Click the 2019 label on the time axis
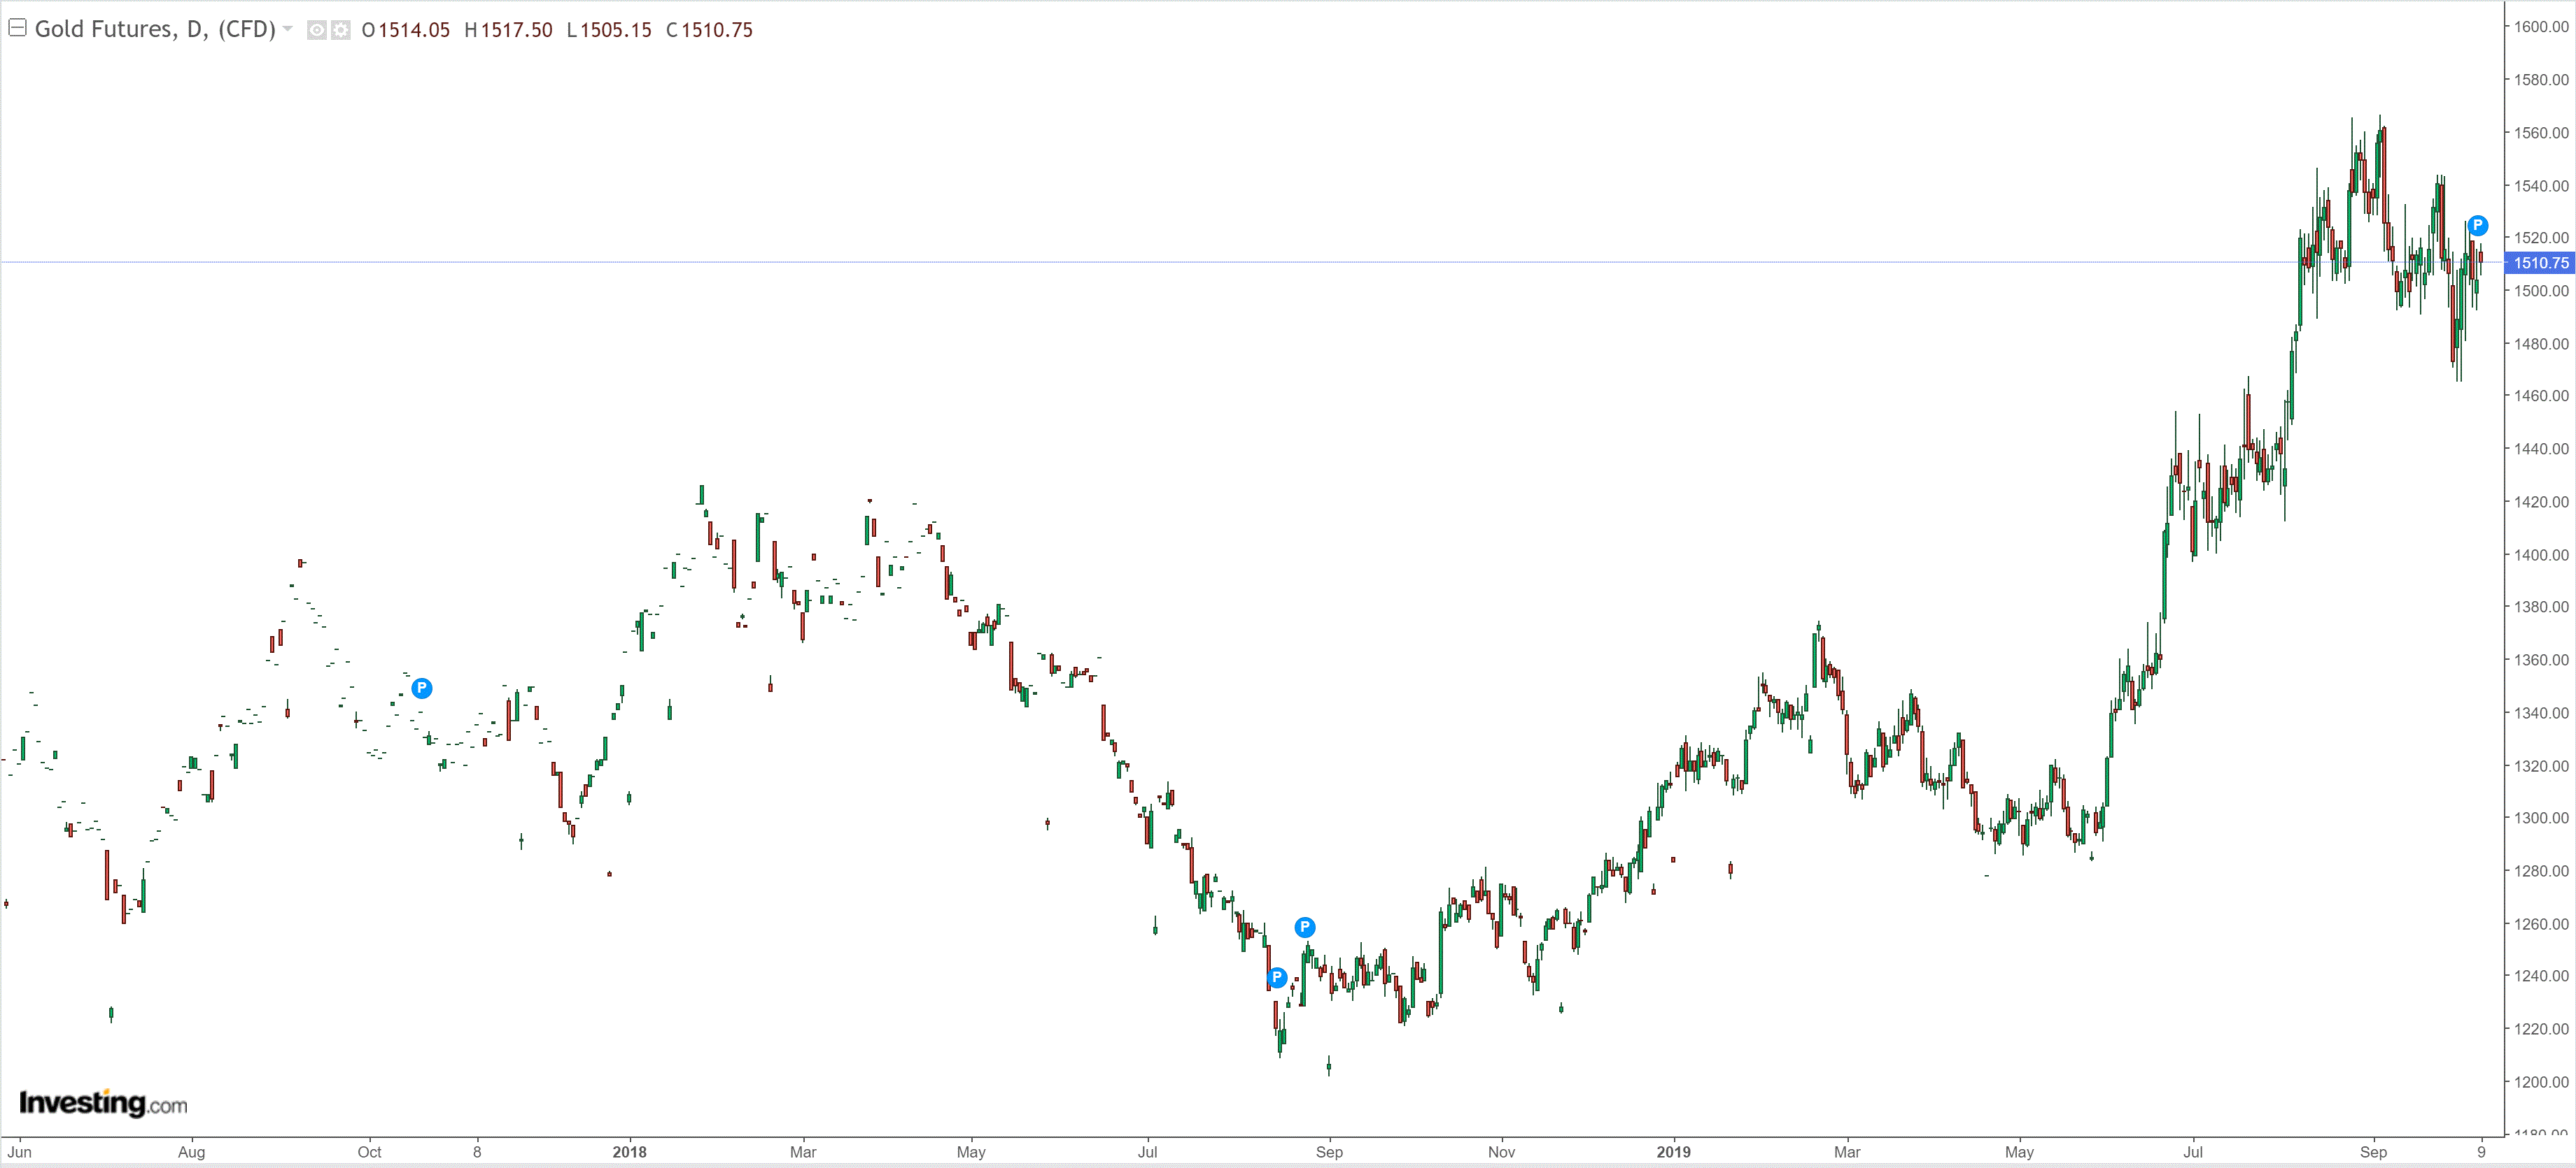Viewport: 2576px width, 1168px height. [x=1673, y=1152]
